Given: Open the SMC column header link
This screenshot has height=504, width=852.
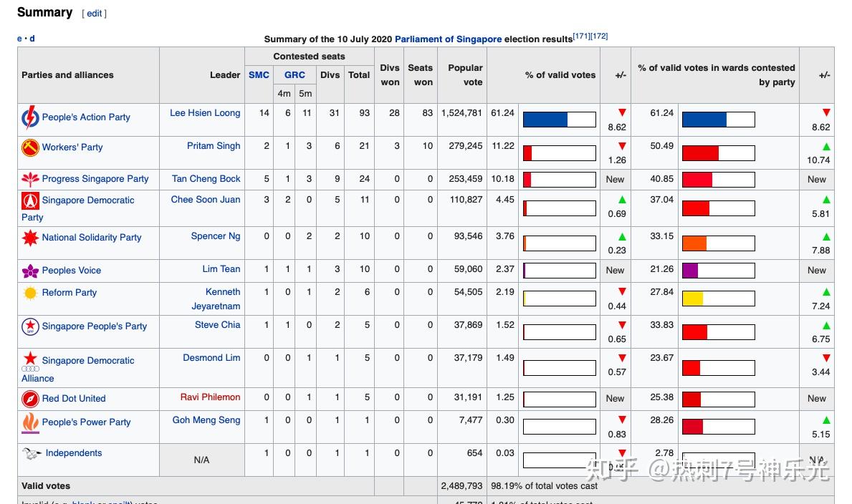Looking at the screenshot, I should [259, 75].
